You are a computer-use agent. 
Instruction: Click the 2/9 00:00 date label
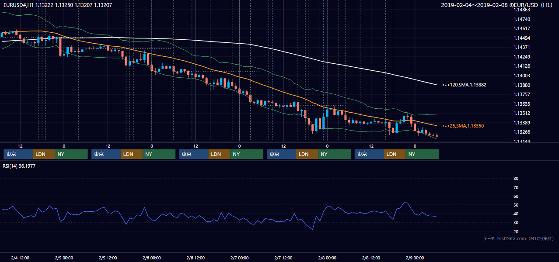pos(415,258)
